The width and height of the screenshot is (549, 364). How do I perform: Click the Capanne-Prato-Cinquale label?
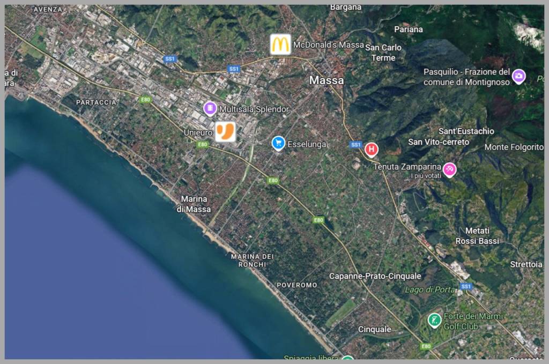click(375, 276)
